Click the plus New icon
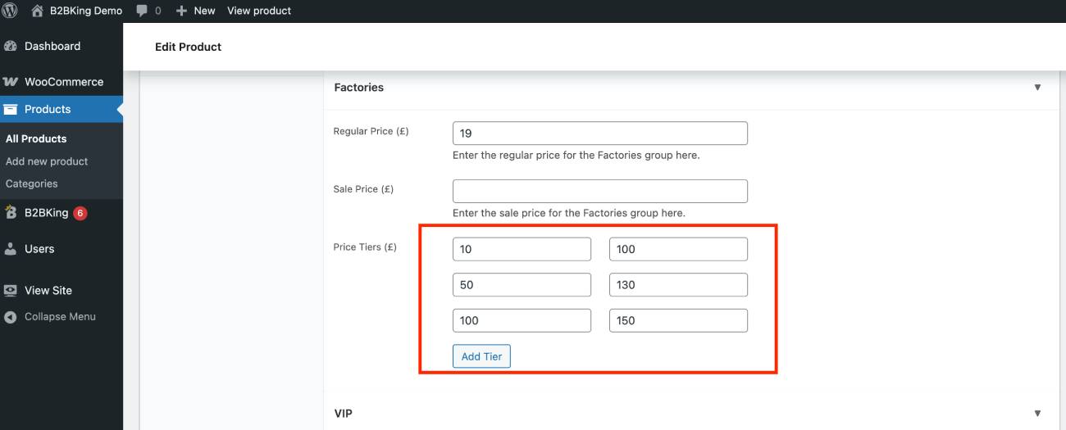 [x=182, y=11]
